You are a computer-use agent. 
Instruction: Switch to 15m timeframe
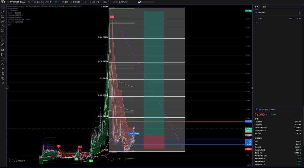coord(42,2)
